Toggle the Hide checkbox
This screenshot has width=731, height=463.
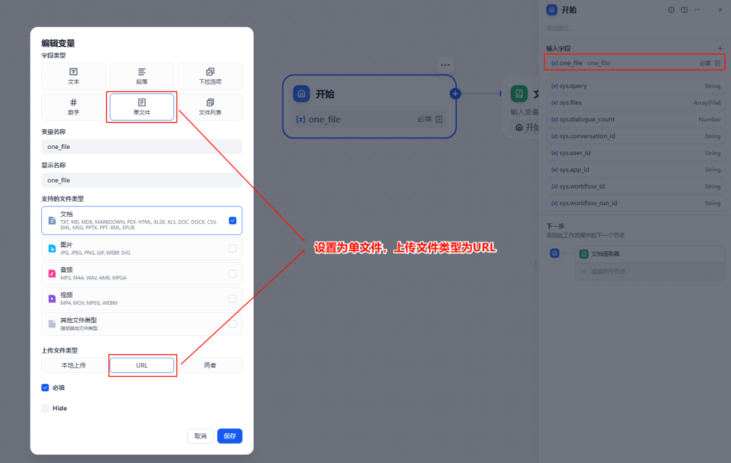(45, 408)
